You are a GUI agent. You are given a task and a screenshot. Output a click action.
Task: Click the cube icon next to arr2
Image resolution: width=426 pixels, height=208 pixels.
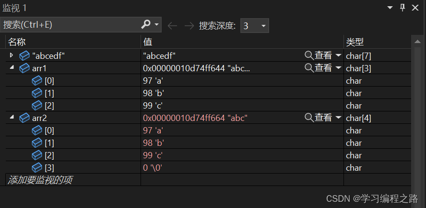pos(24,118)
